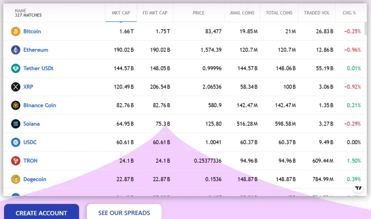This screenshot has height=219, width=371.
Task: Open the Binance Coin name link
Action: tap(40, 106)
